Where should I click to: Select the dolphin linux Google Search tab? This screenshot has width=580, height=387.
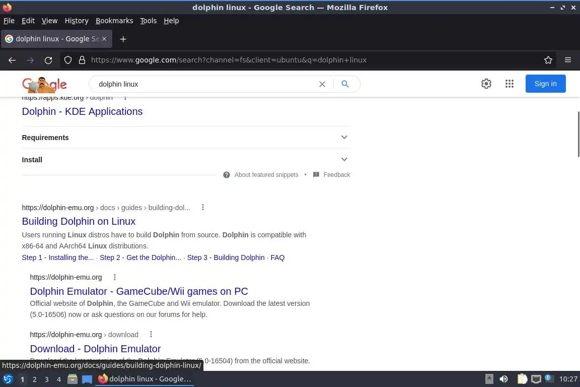56,39
